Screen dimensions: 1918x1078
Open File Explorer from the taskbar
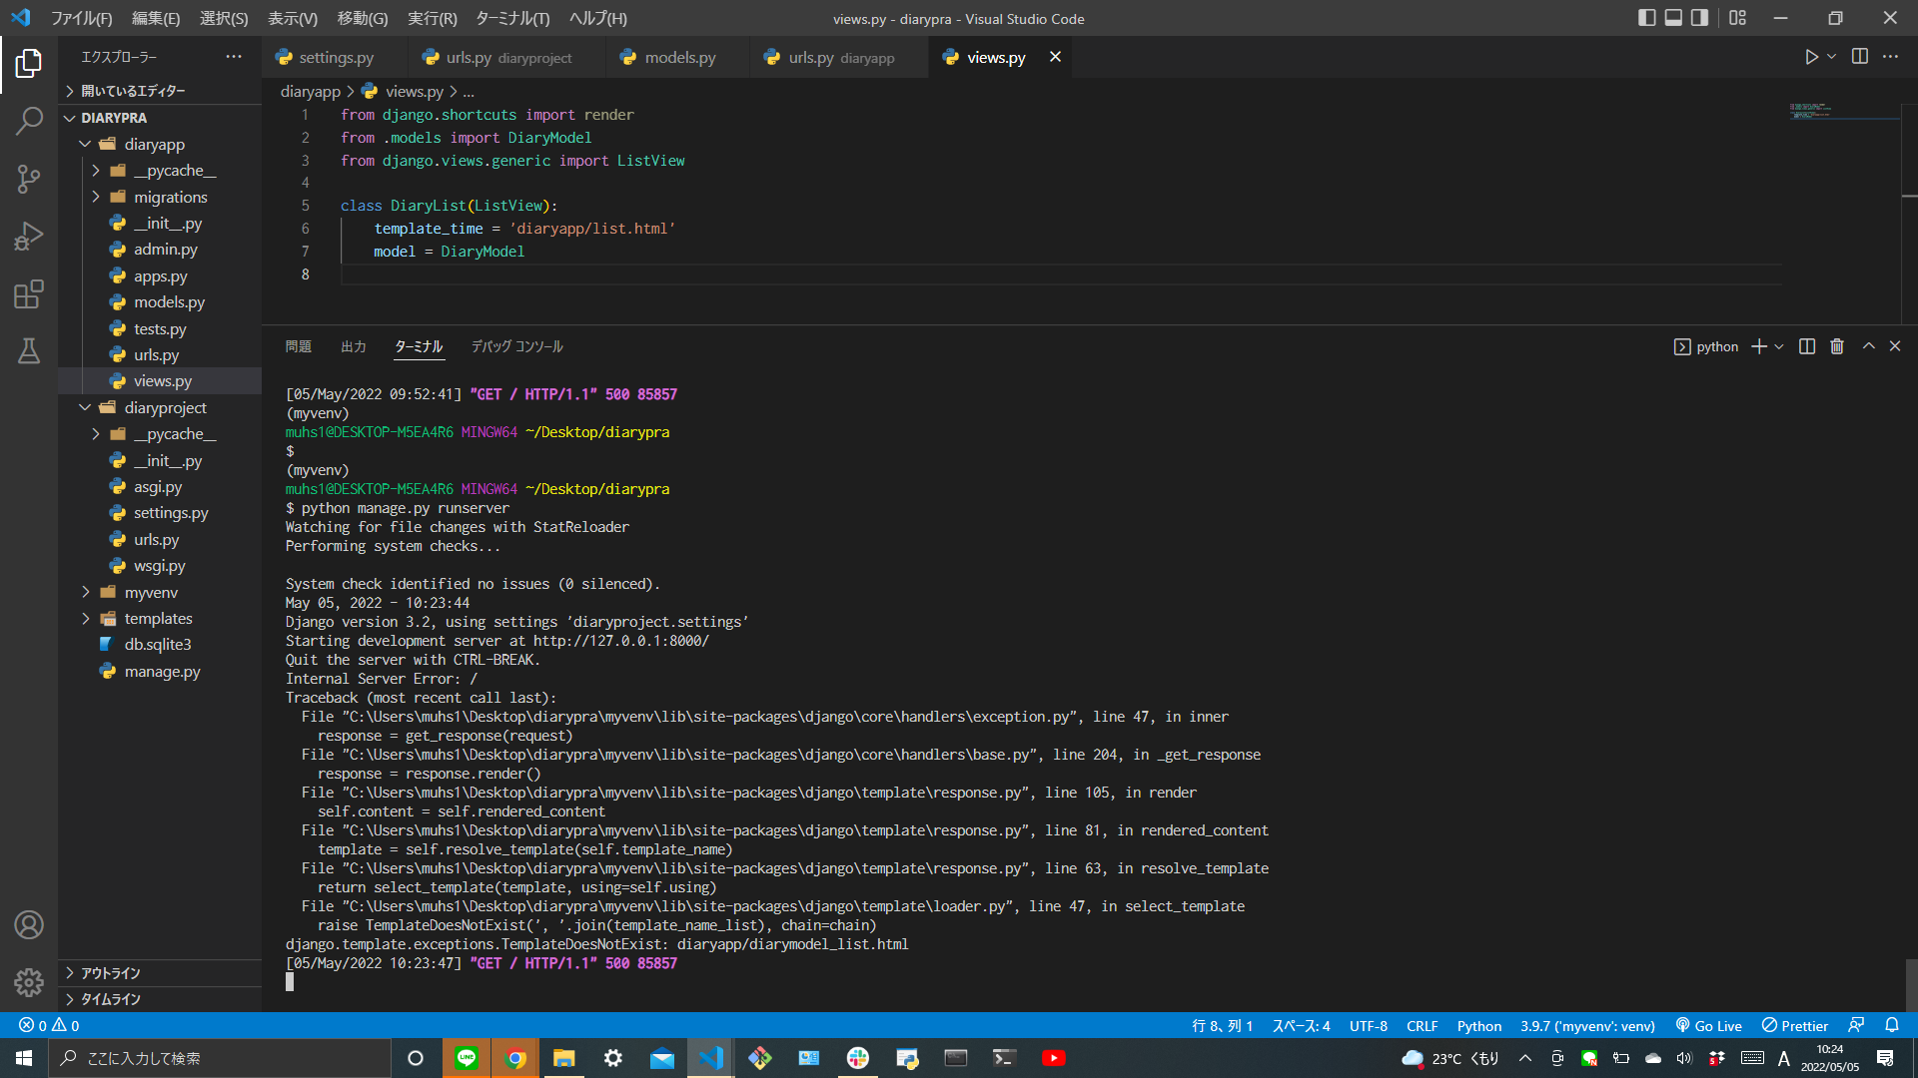(x=564, y=1058)
